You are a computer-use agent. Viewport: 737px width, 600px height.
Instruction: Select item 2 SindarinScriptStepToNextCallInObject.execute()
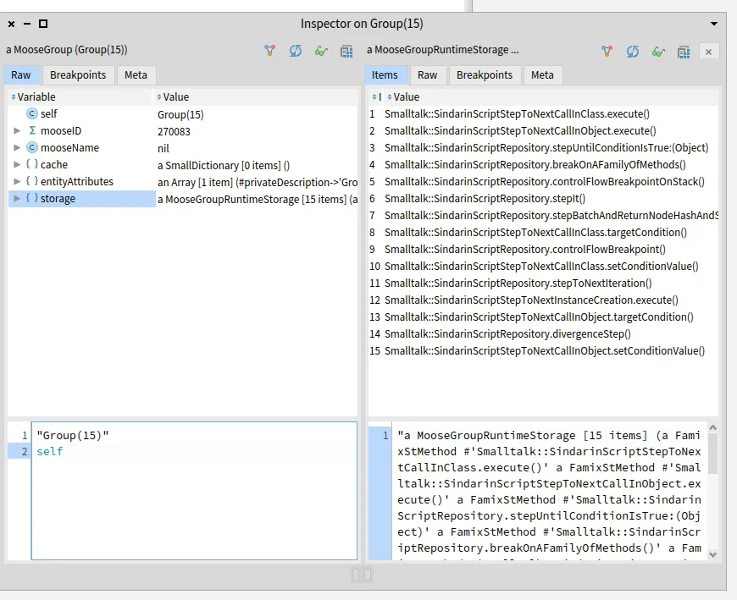543,131
